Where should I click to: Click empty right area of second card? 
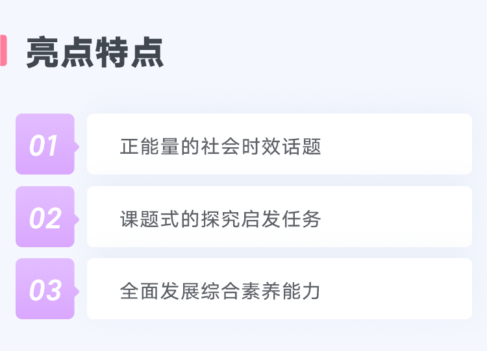point(397,217)
